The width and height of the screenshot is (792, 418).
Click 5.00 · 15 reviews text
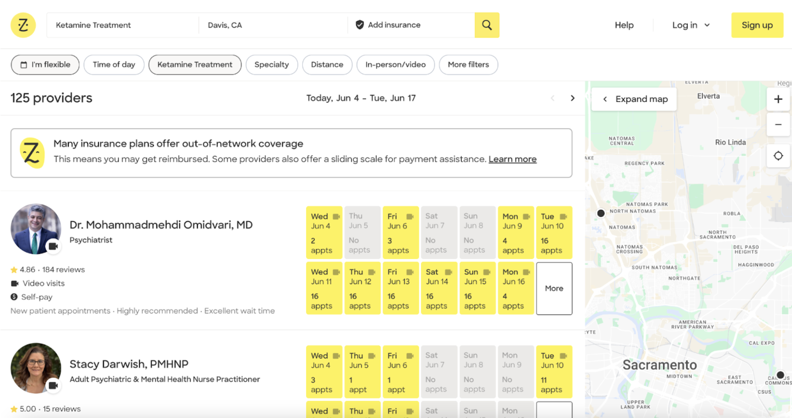pos(50,409)
